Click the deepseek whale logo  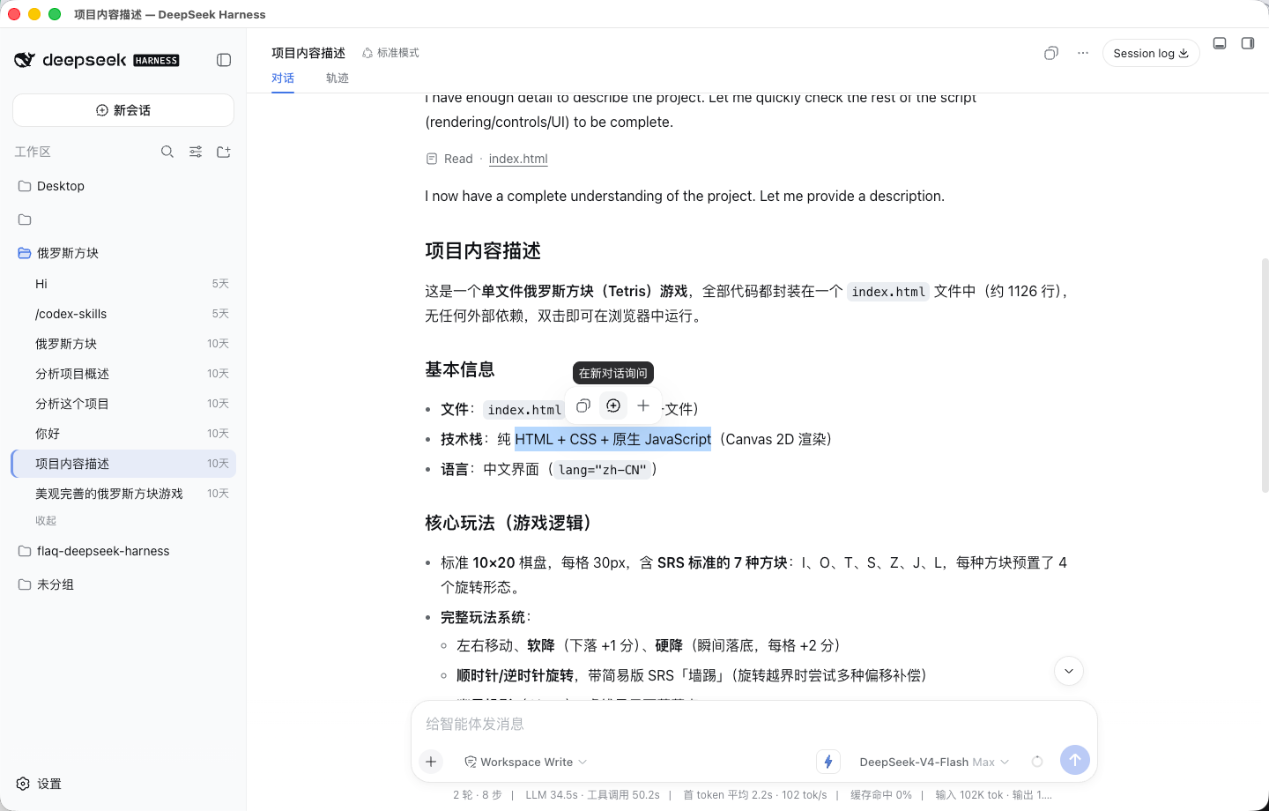[x=25, y=60]
